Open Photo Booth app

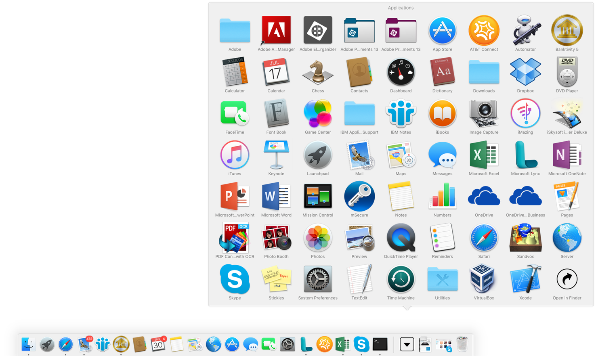(x=276, y=238)
